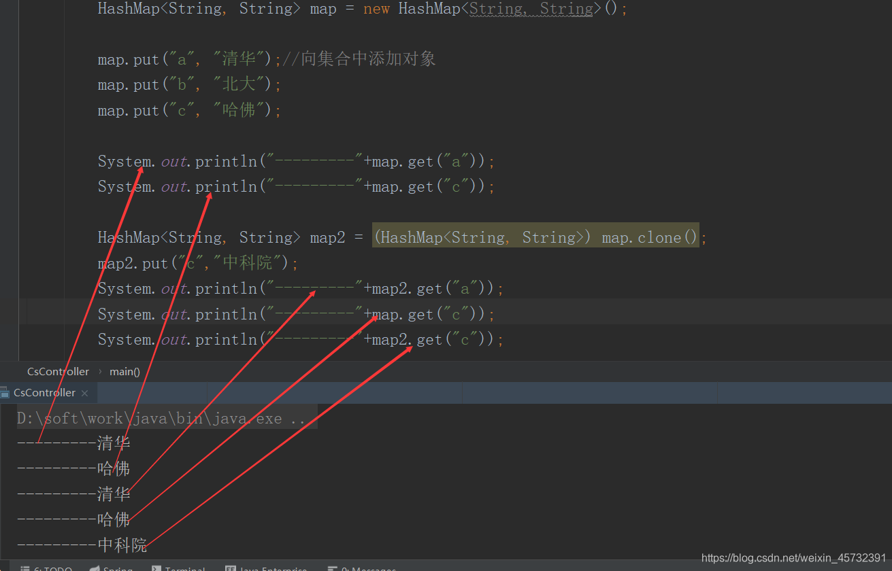This screenshot has width=892, height=571.
Task: Click the CsController breadcrumb
Action: pyautogui.click(x=58, y=371)
